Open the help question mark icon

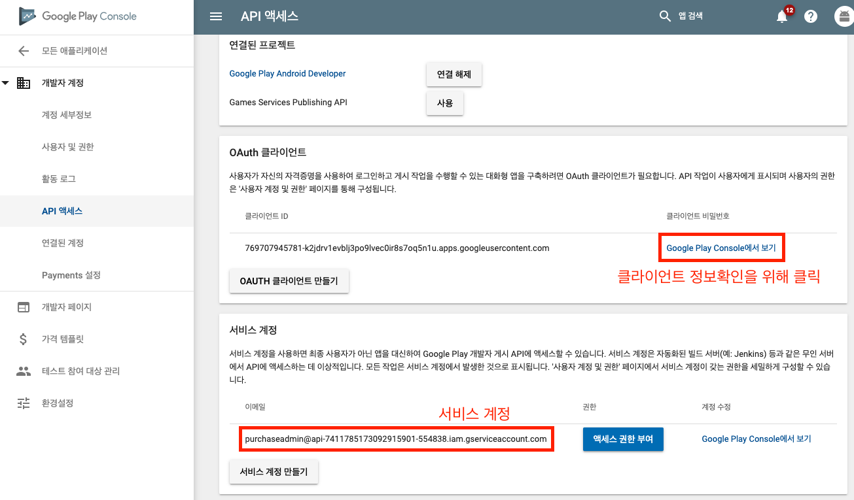(811, 17)
